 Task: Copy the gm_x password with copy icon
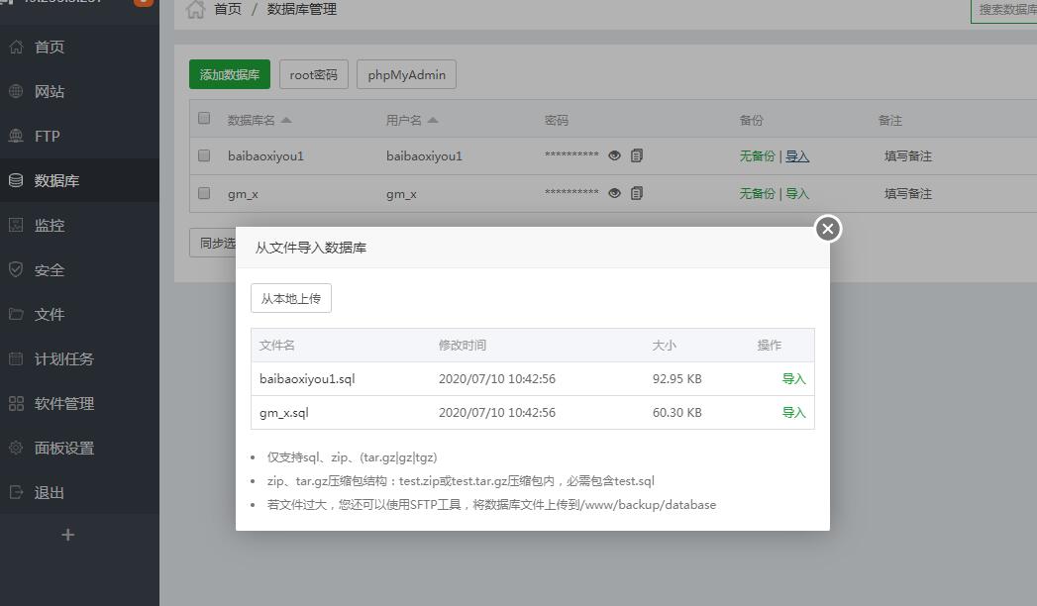[x=637, y=193]
